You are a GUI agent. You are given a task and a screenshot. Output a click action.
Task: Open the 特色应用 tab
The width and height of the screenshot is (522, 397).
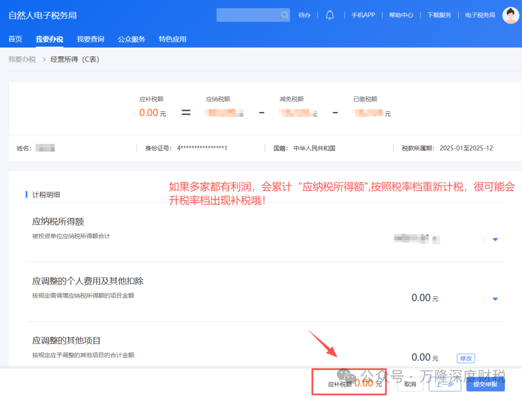[173, 39]
